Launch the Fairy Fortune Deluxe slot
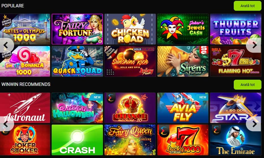The width and height of the screenshot is (264, 158). tap(77, 29)
